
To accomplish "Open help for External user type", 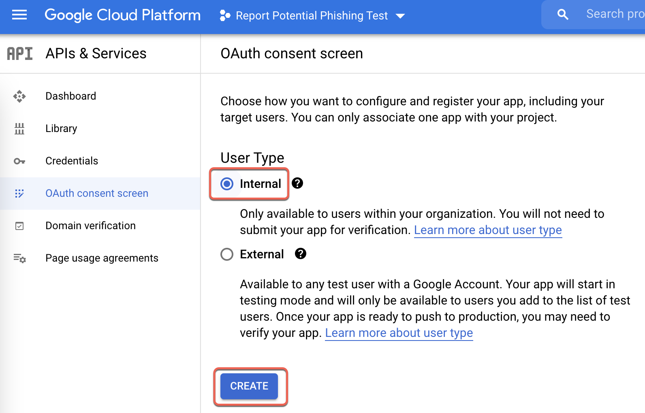I will pyautogui.click(x=301, y=254).
